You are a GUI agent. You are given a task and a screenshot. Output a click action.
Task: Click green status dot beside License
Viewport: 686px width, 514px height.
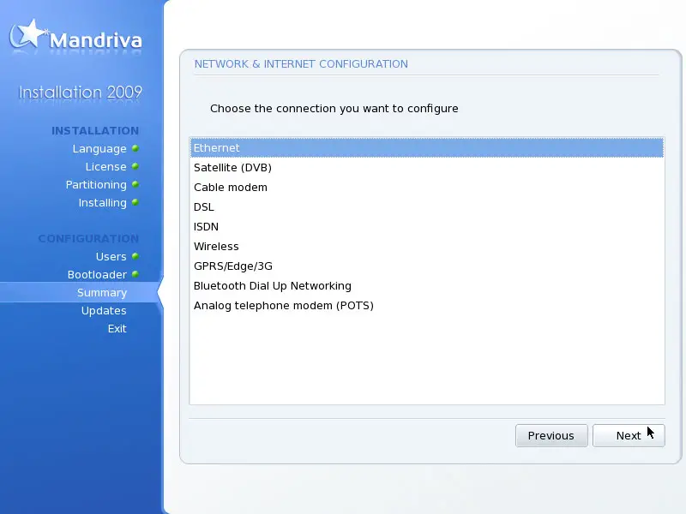point(135,166)
